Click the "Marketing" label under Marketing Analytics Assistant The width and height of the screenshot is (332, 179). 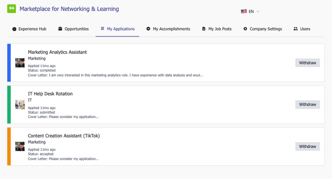(37, 59)
